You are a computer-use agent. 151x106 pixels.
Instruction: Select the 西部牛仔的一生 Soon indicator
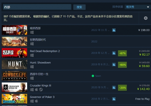96,76
